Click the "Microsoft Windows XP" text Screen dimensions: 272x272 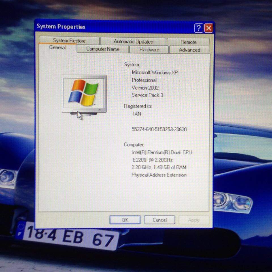[155, 72]
